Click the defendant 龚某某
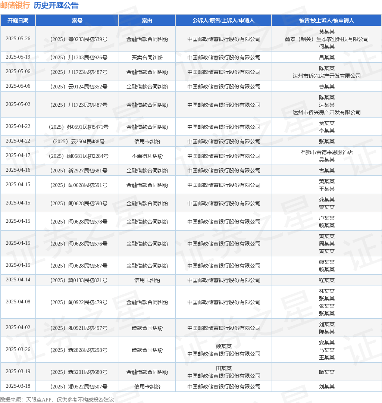 (327, 200)
